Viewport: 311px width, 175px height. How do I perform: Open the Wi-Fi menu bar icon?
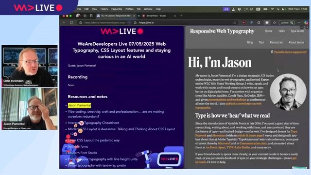point(272,9)
